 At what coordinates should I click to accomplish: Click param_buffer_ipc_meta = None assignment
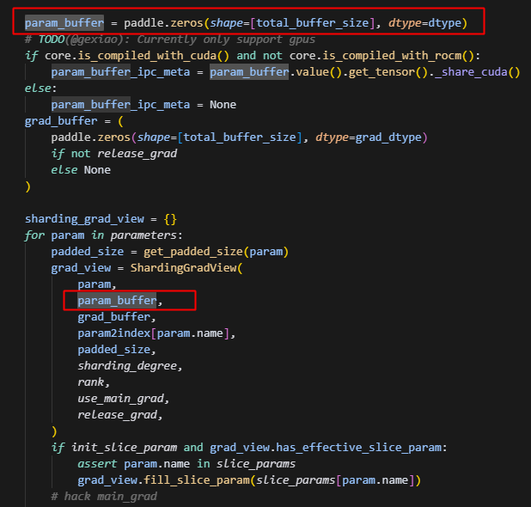coord(143,105)
